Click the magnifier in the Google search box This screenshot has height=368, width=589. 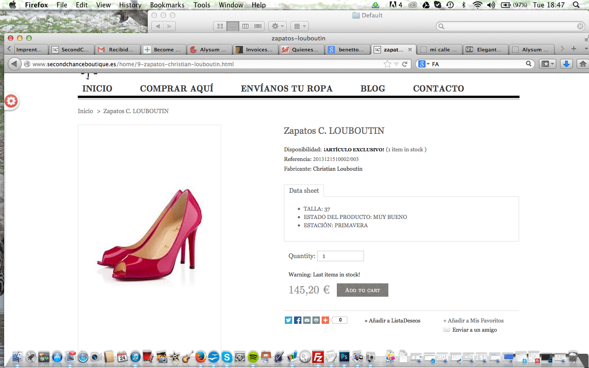(x=529, y=64)
